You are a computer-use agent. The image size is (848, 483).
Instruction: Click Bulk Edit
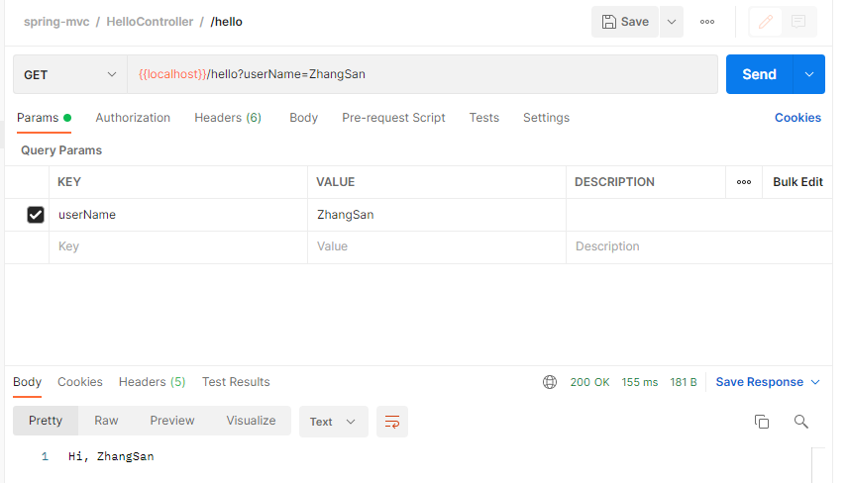[x=797, y=182]
